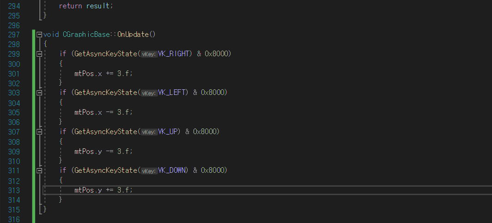Collapse the VK_DOWN if-statement fold toggle

(39, 170)
